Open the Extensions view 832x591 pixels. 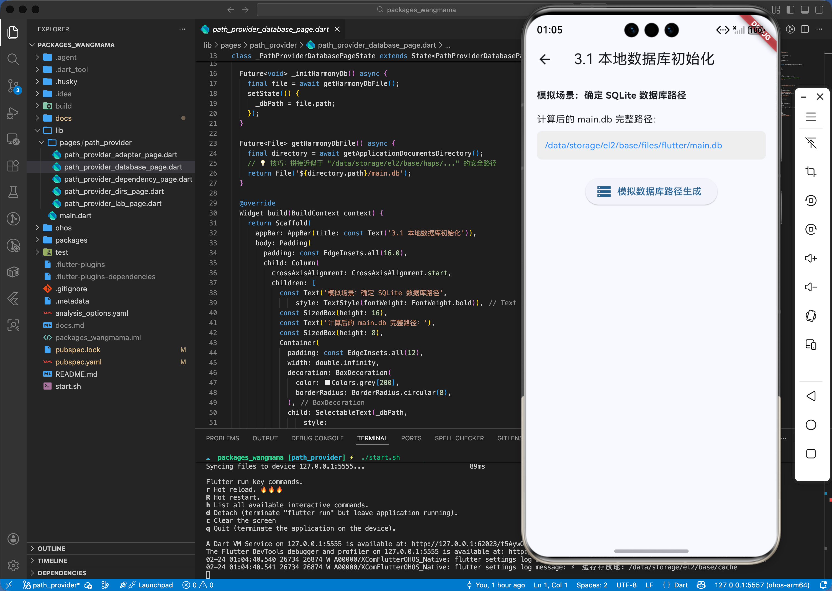13,166
